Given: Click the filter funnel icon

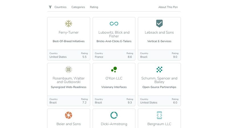Looking at the screenshot, I should (50, 7).
